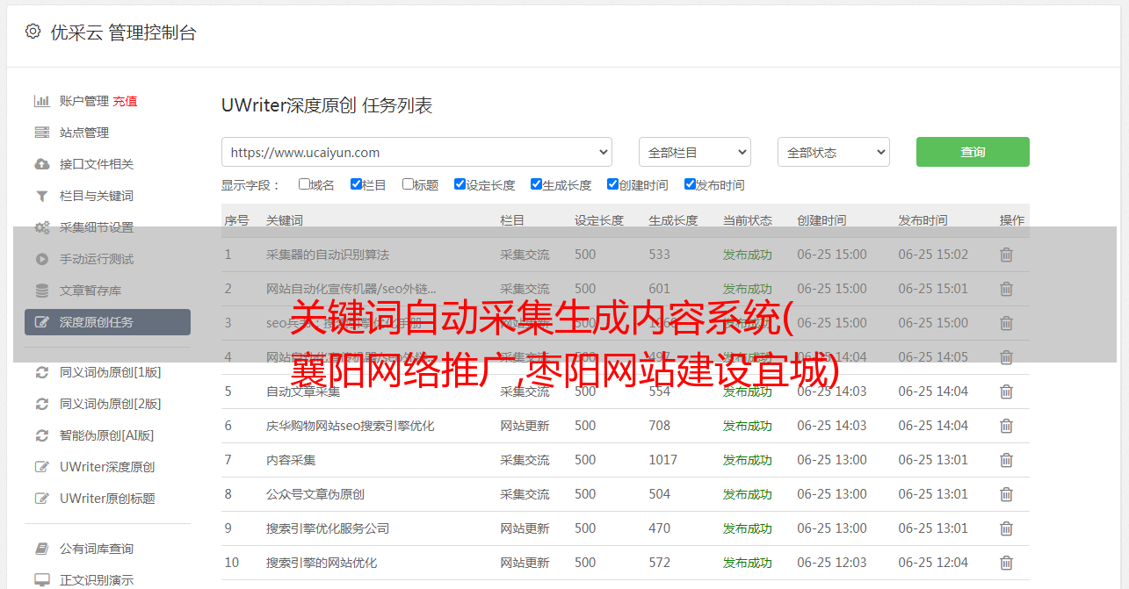Click the keyword 采集器的自动识别算法
This screenshot has height=589, width=1129.
point(328,255)
